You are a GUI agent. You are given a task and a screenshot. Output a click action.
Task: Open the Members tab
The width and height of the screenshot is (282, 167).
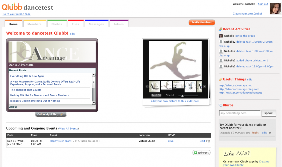[34, 24]
